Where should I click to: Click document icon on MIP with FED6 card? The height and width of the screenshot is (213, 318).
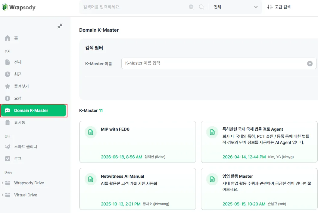point(91,132)
